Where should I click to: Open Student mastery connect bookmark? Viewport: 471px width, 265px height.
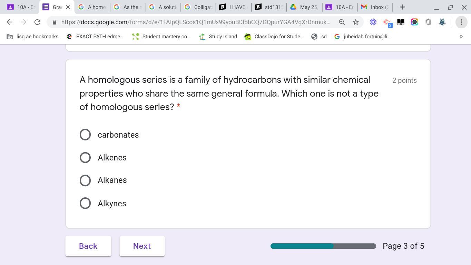pyautogui.click(x=161, y=37)
